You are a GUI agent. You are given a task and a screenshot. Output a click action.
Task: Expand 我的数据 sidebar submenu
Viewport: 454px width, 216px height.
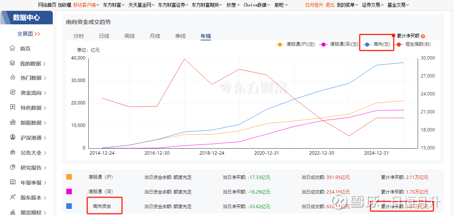45,64
